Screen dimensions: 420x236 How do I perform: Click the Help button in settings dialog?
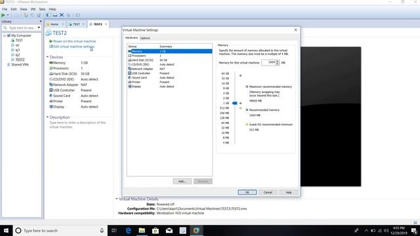pyautogui.click(x=289, y=192)
